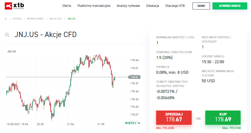Click the home breadcrumb icon
The height and width of the screenshot is (133, 251).
click(x=6, y=19)
